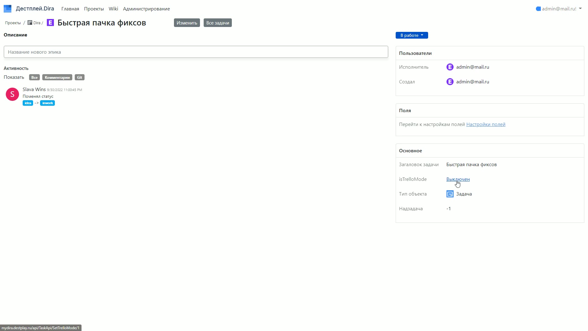This screenshot has width=588, height=331.
Task: Click the Все задачи button
Action: [218, 23]
